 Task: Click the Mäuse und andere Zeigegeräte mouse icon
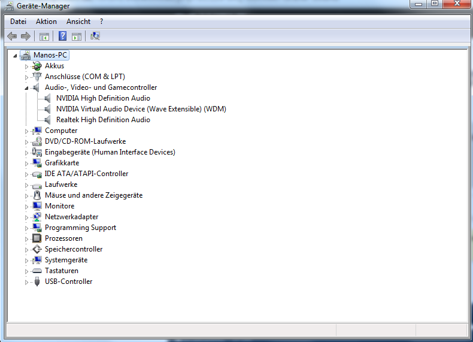(x=37, y=195)
